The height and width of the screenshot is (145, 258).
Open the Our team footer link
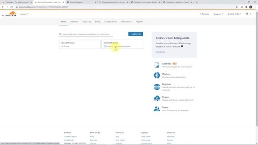click(171, 137)
